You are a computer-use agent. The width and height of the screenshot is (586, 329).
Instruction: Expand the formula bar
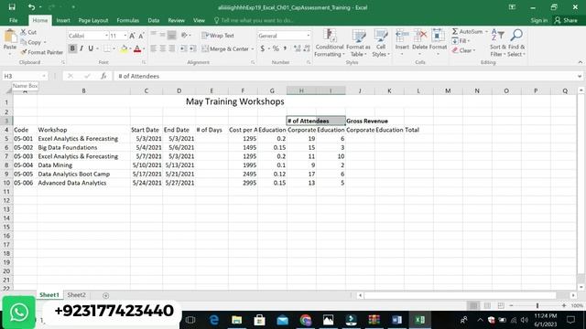point(580,76)
